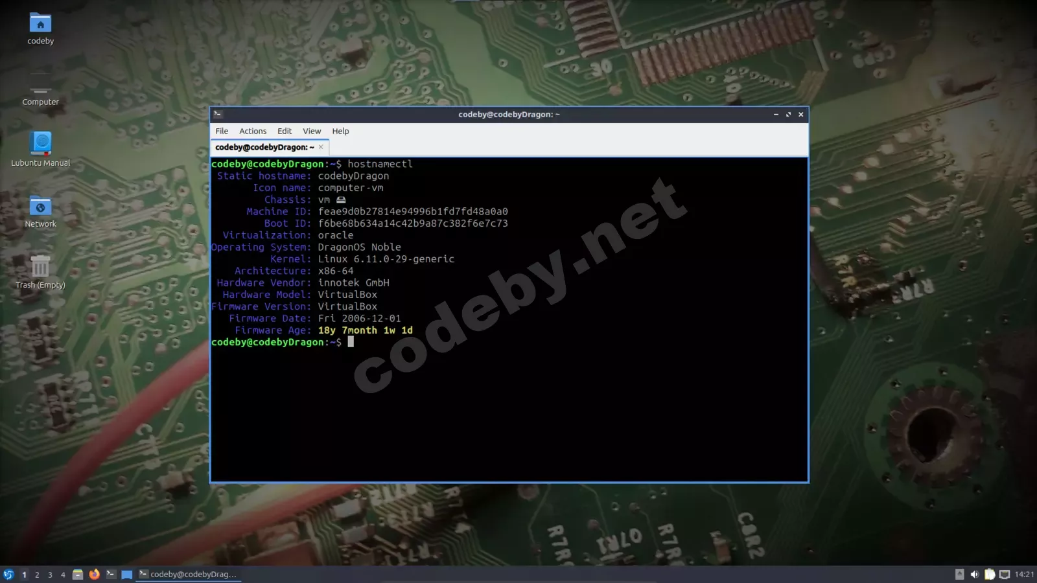Click the Static hostname value codebyDragon
Screen dimensions: 1037x583
(x=353, y=176)
